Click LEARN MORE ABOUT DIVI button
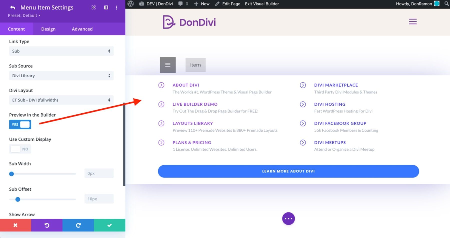450x238 pixels. (x=288, y=171)
